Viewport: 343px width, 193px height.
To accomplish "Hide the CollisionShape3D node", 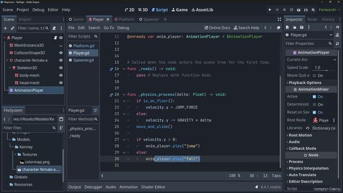I will [x=61, y=53].
